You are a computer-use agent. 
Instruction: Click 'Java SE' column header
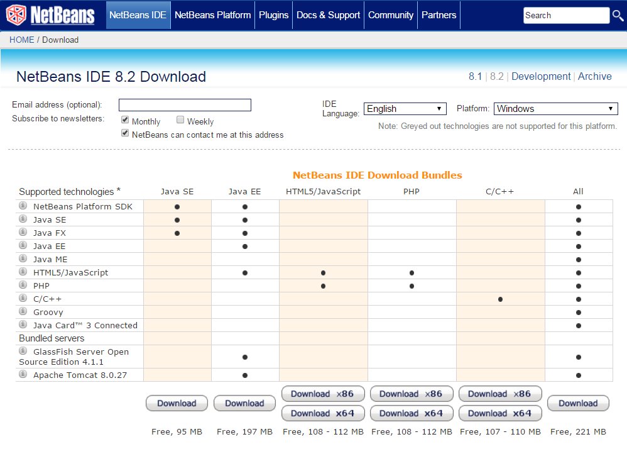[x=177, y=191]
